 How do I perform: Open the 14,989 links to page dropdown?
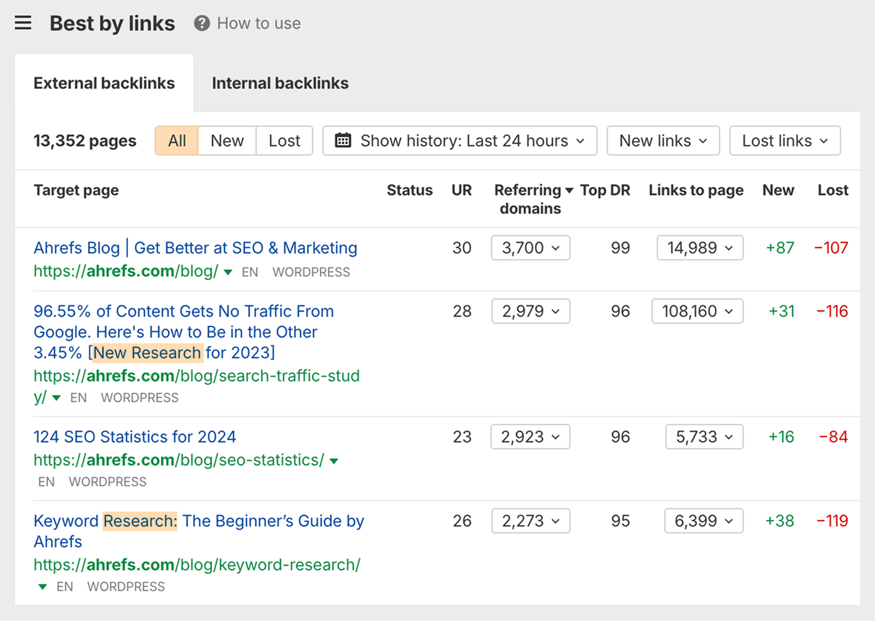point(699,248)
